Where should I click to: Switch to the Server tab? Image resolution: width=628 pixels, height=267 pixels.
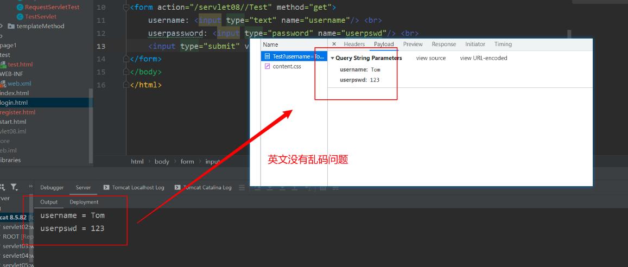(83, 187)
